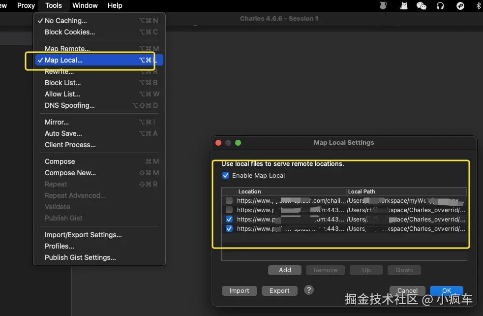
Task: Open Publish Gist Settings
Action: 99,257
